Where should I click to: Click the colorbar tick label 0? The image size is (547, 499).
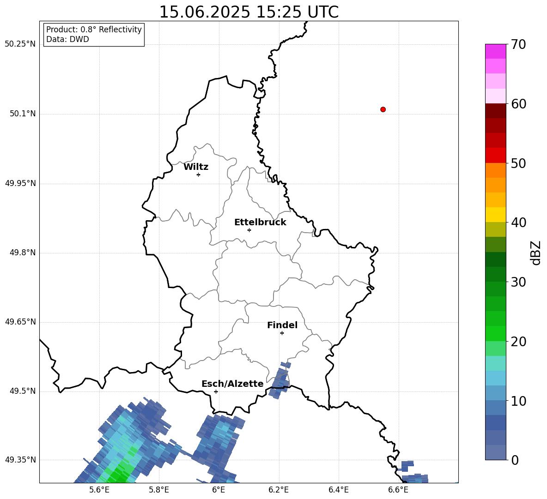(x=515, y=460)
